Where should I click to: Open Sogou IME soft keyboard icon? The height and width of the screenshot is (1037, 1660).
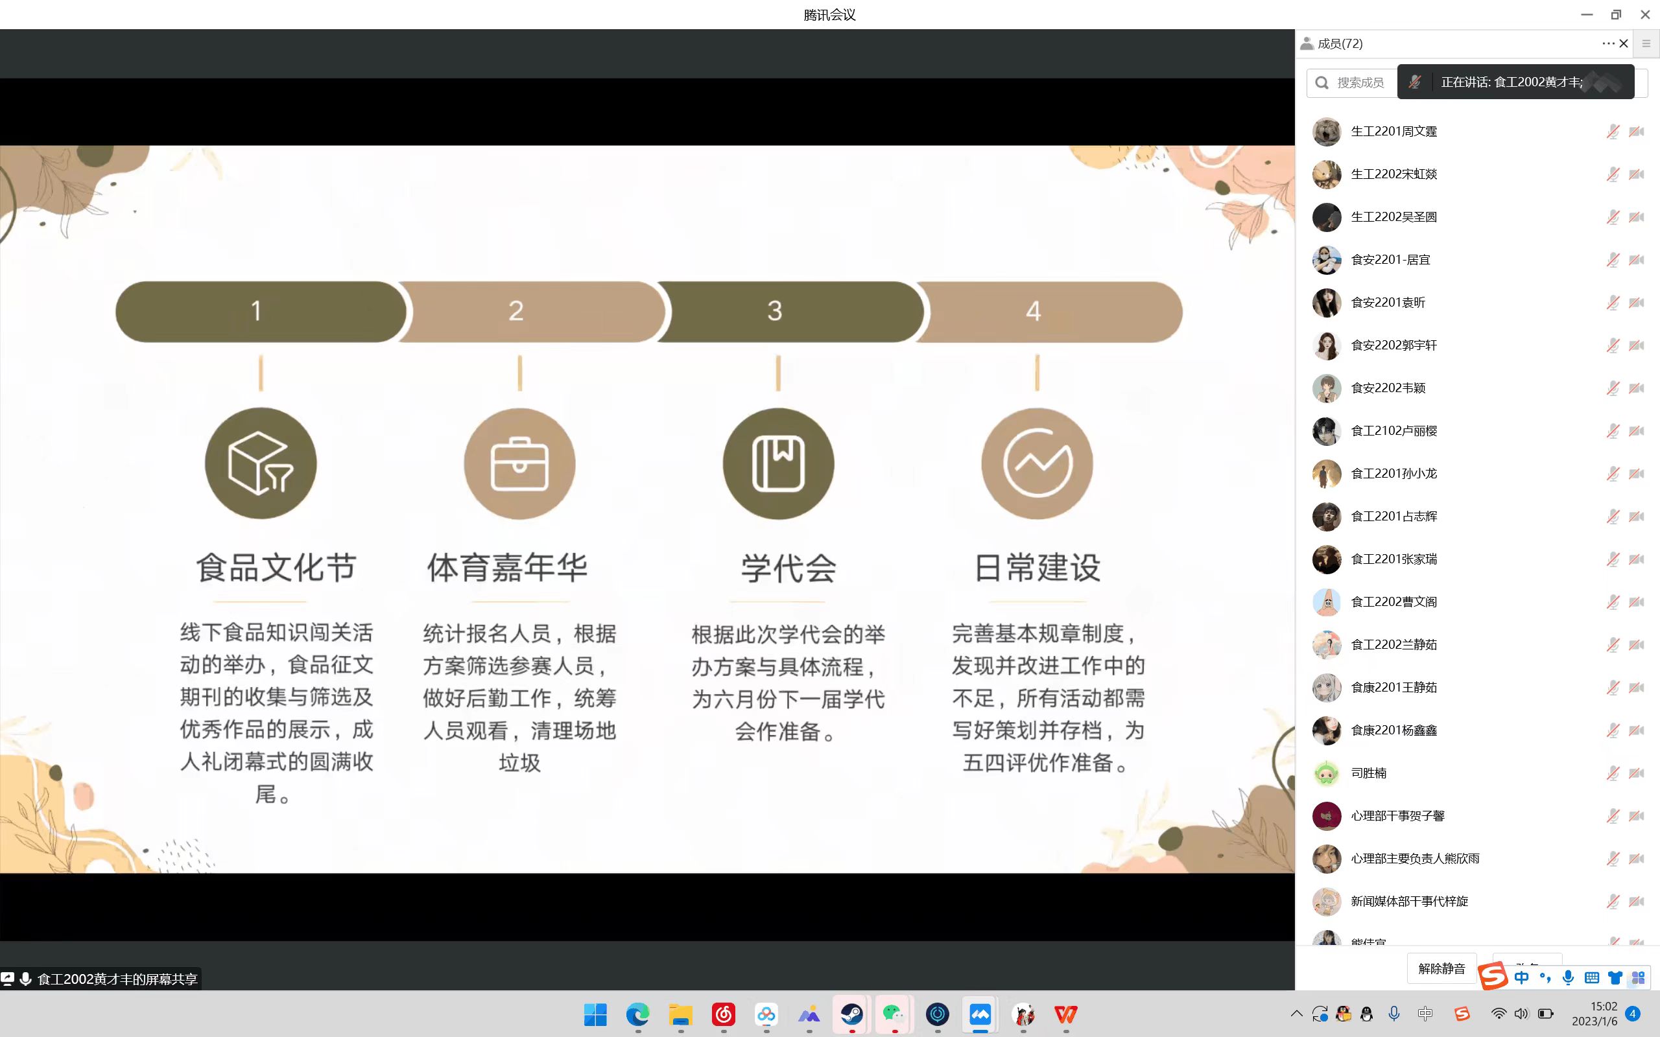[1592, 978]
